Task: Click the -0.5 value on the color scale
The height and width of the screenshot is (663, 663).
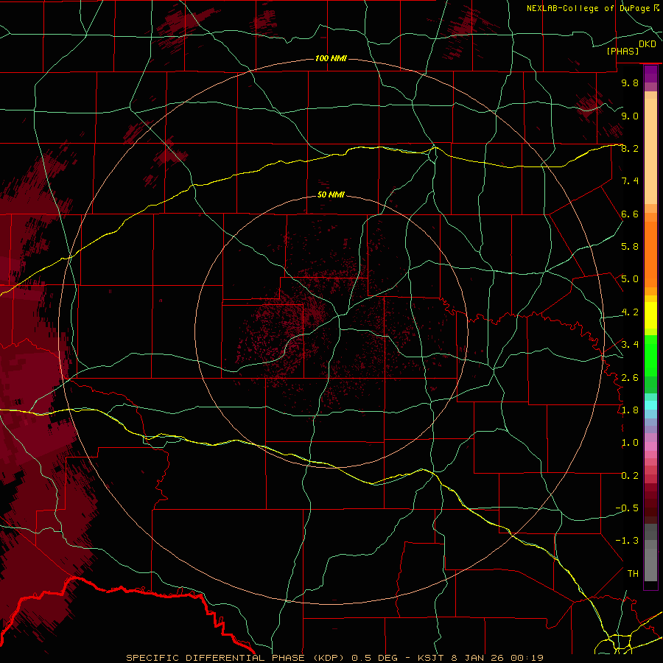Action: 627,508
